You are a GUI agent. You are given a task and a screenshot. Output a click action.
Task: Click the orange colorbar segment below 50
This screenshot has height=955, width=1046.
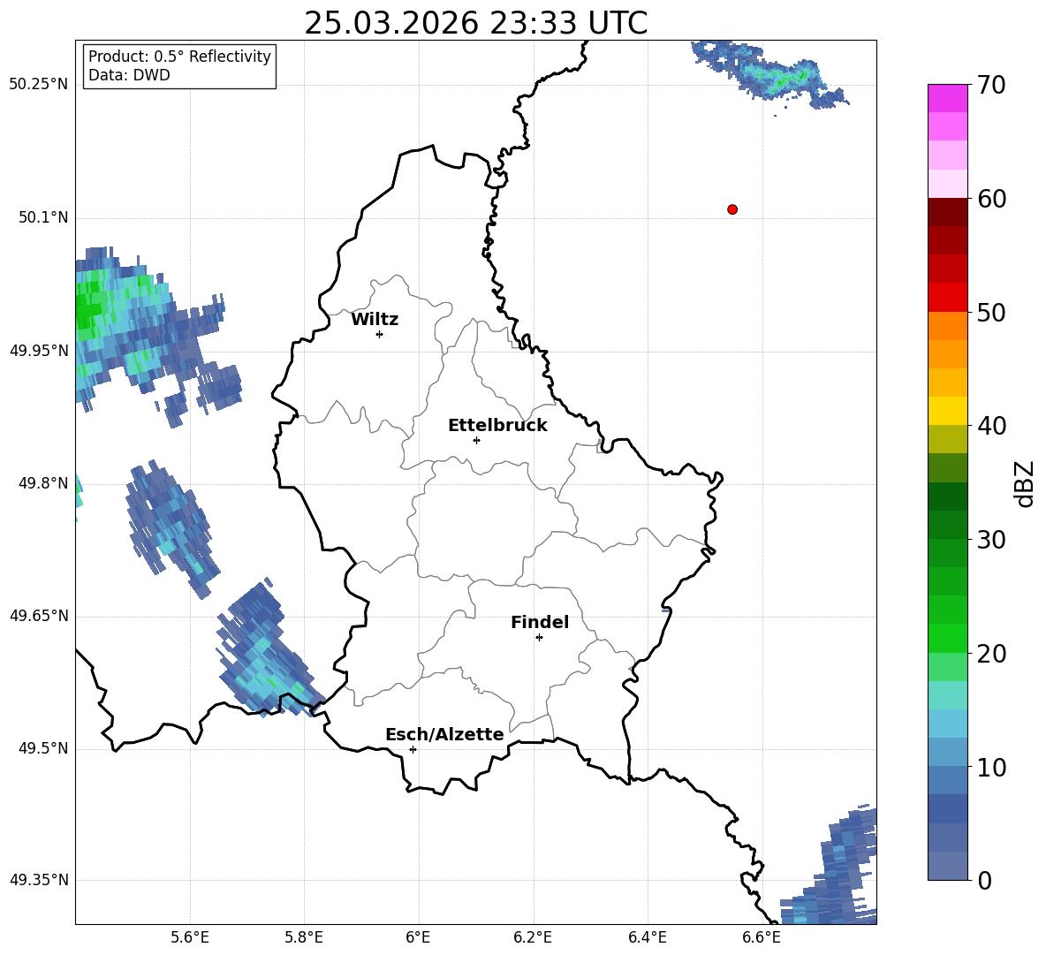[947, 326]
